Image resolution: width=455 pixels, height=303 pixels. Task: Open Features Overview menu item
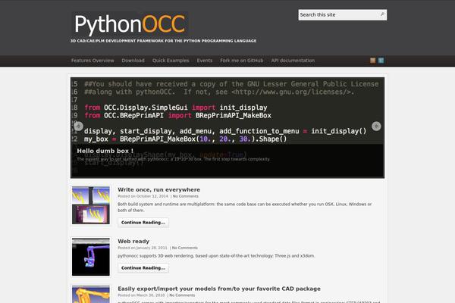point(93,61)
